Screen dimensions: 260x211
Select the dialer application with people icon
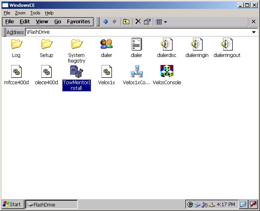tap(106, 48)
